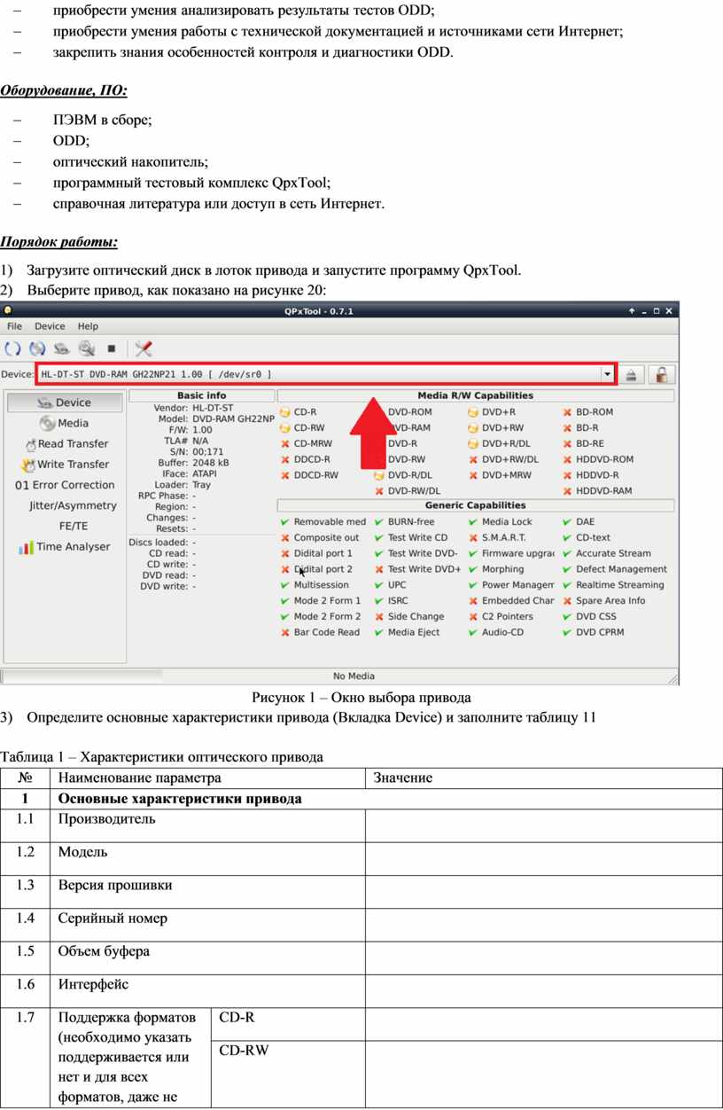Image resolution: width=723 pixels, height=1110 pixels.
Task: Click the "BURN-free" capability entry
Action: [x=404, y=522]
